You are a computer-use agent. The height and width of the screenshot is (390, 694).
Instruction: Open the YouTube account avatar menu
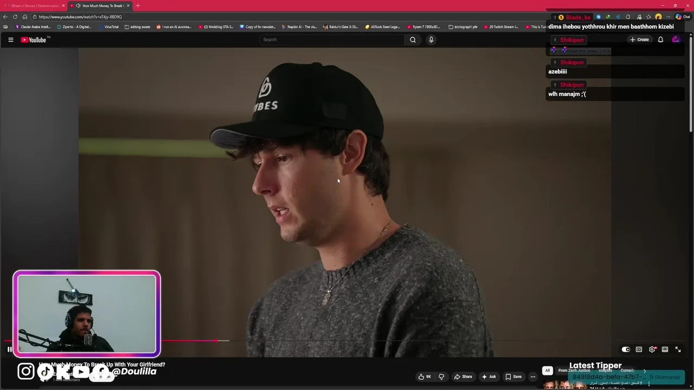click(x=676, y=40)
